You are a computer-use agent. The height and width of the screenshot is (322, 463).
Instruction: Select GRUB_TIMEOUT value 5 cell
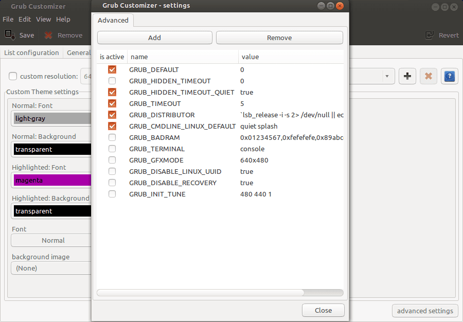[x=291, y=103]
